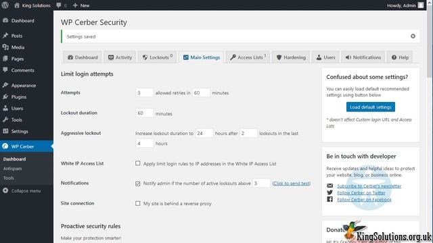Image resolution: width=433 pixels, height=243 pixels.
Task: Open the Help tab
Action: pyautogui.click(x=400, y=57)
